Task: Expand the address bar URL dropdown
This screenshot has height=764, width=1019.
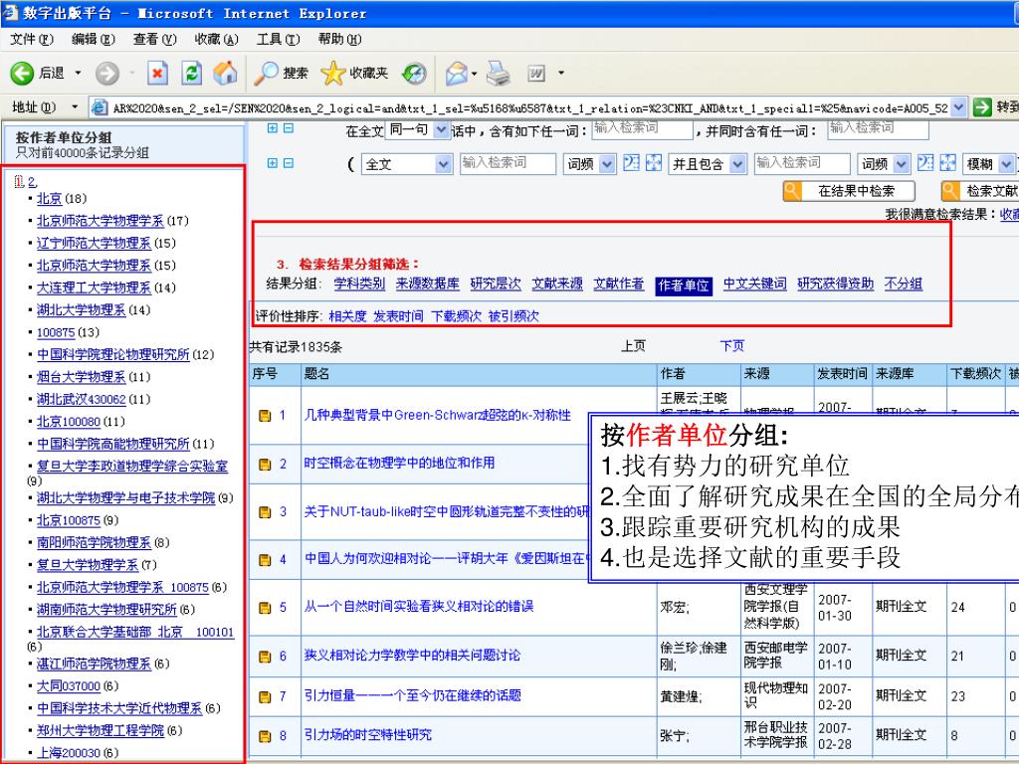Action: pos(958,107)
